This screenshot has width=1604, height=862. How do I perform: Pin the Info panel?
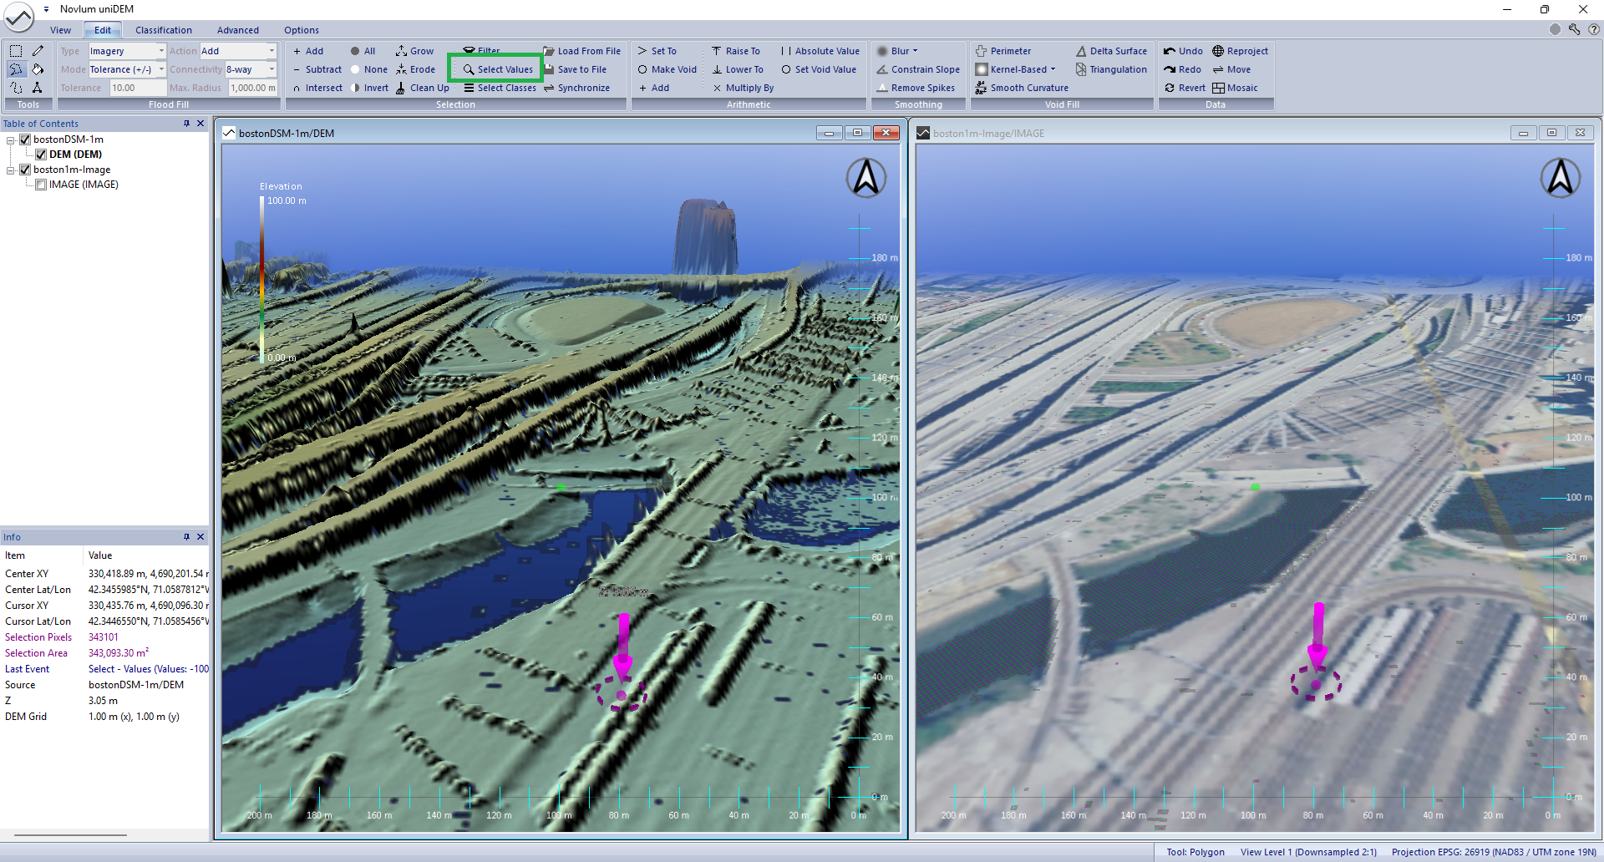pos(186,537)
